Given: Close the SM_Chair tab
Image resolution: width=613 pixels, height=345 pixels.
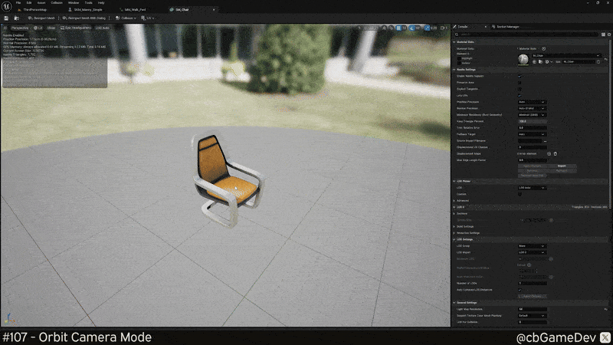Looking at the screenshot, I should click(x=214, y=9).
